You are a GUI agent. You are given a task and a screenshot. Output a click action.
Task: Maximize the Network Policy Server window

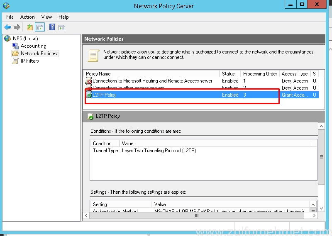(x=302, y=5)
